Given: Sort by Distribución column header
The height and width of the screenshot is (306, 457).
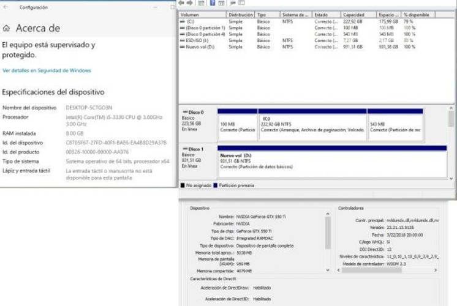Looking at the screenshot, I should pos(241,15).
